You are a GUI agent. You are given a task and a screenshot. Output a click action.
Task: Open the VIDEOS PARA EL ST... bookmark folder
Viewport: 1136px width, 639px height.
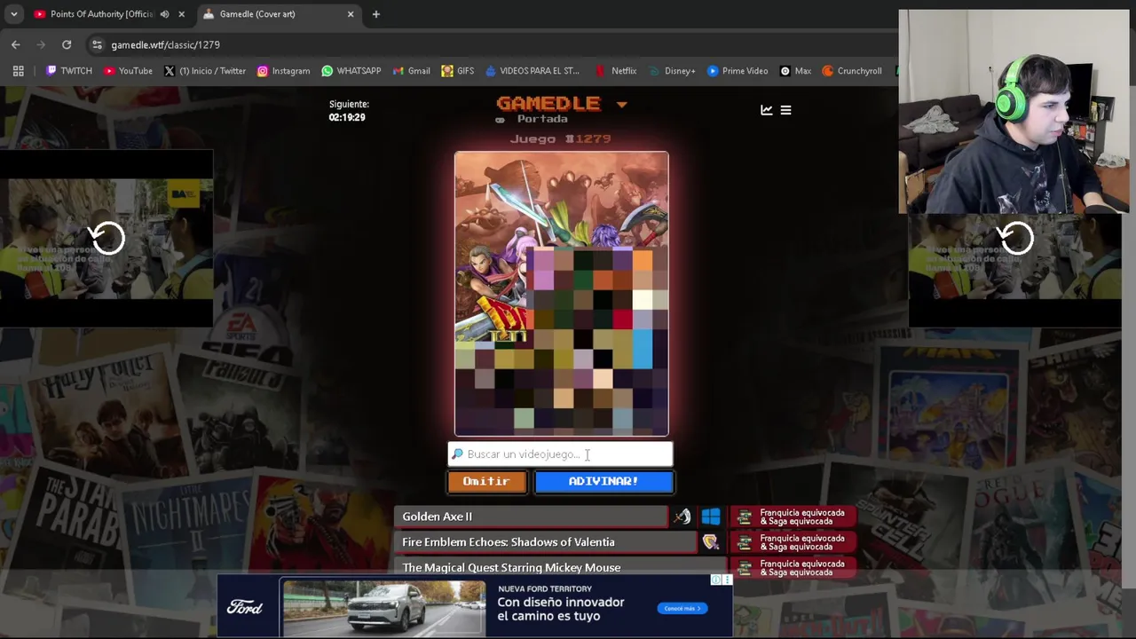pos(532,71)
